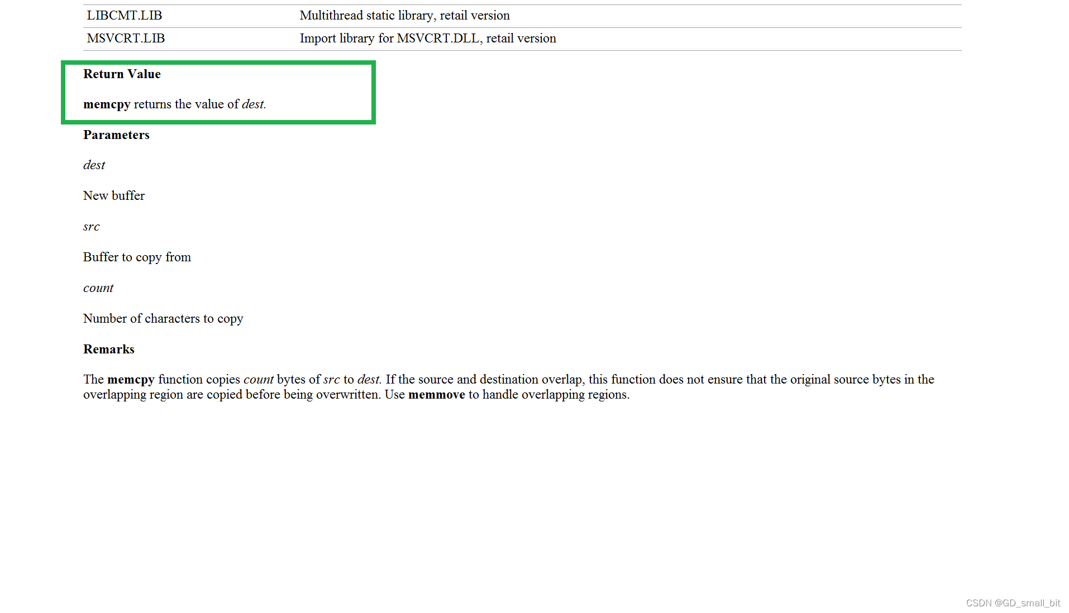The image size is (1069, 613).
Task: Click Number of characters to copy text
Action: click(x=163, y=318)
